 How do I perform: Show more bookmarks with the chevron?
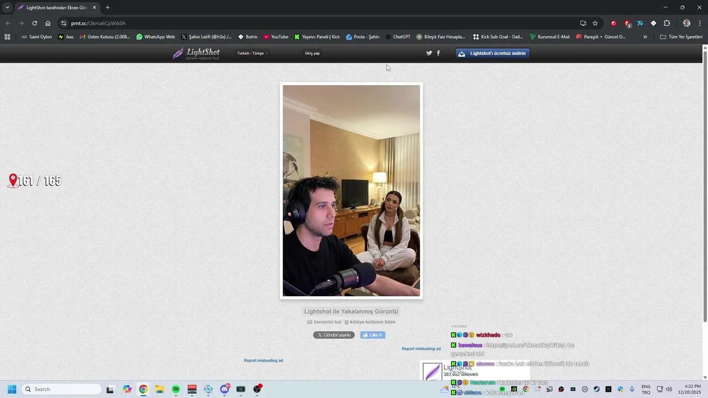645,37
